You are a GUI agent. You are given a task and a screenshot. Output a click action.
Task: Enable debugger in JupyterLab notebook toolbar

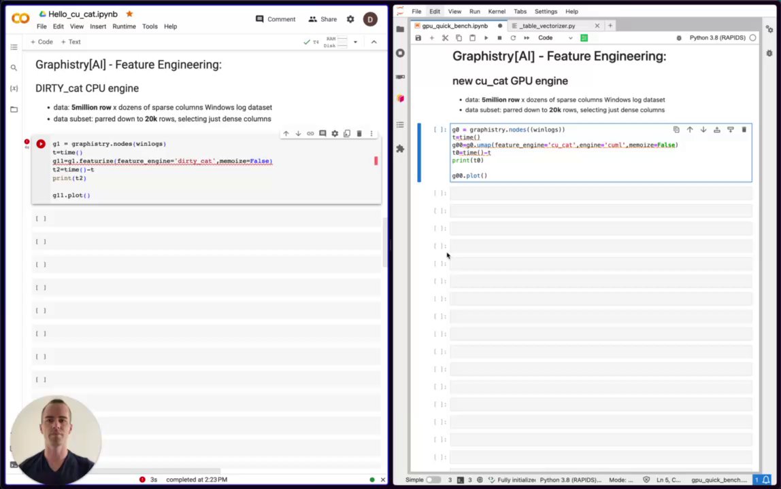(679, 38)
